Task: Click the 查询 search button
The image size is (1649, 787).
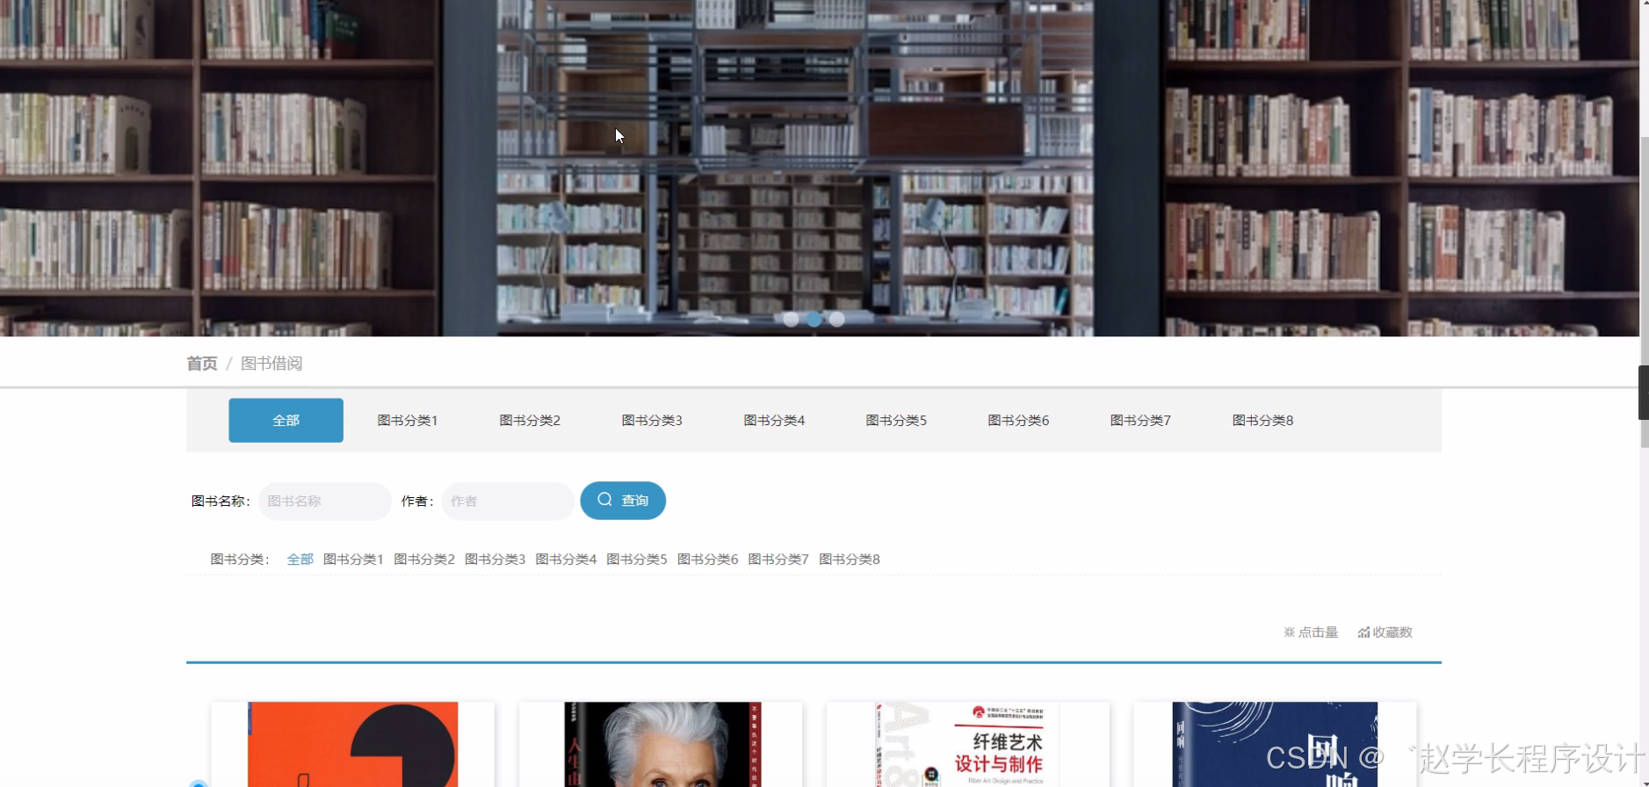Action: tap(623, 501)
